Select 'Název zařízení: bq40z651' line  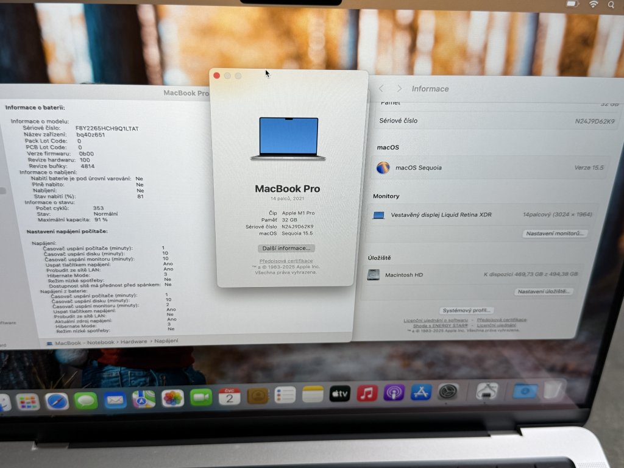[x=64, y=135]
